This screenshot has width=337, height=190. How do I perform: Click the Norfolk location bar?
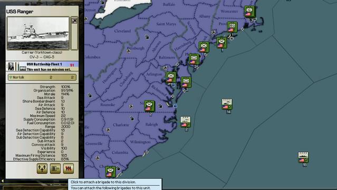42,77
